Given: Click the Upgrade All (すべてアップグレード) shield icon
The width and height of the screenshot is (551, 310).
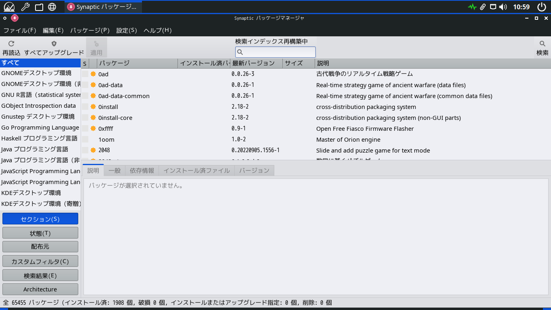Looking at the screenshot, I should [54, 44].
